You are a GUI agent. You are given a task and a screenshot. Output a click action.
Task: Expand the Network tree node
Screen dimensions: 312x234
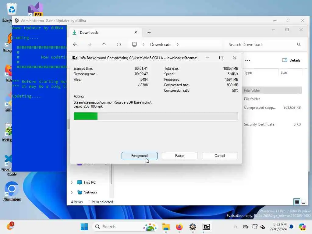pyautogui.click(x=72, y=192)
